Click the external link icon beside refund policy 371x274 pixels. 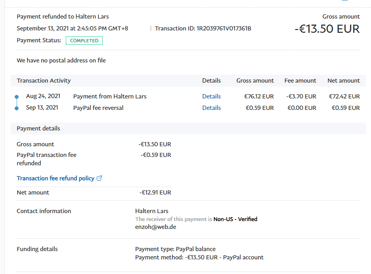[x=99, y=178]
